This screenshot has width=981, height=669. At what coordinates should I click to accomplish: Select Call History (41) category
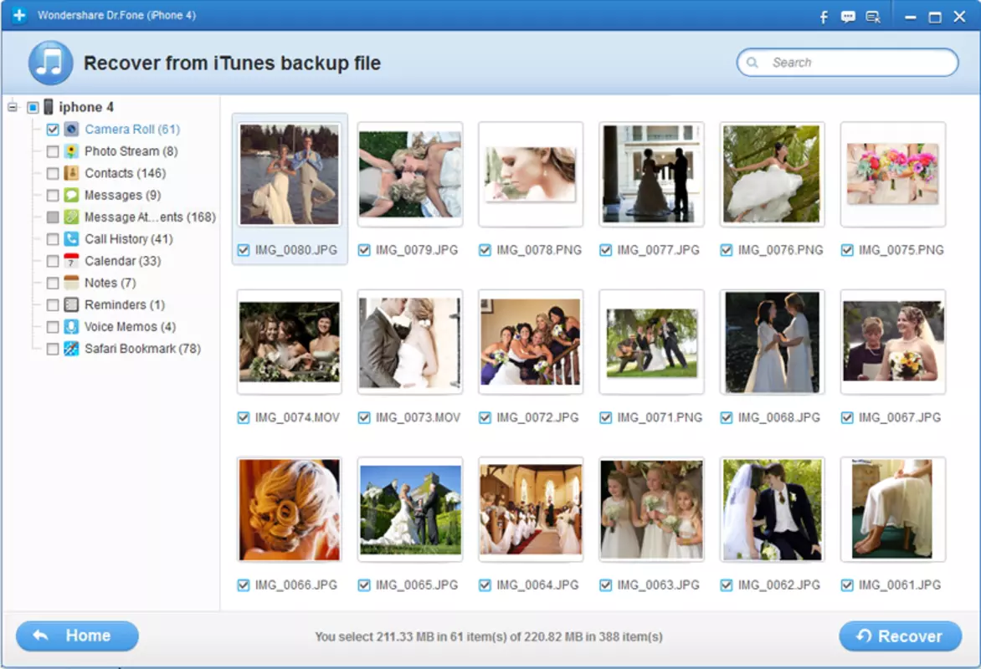128,239
